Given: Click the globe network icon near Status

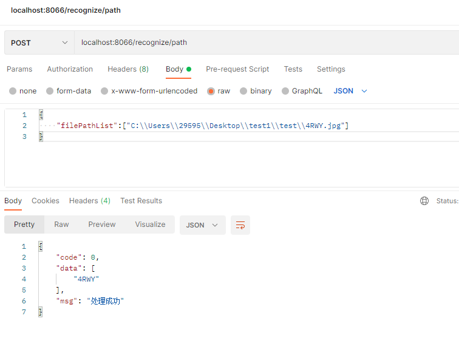Looking at the screenshot, I should [x=424, y=201].
